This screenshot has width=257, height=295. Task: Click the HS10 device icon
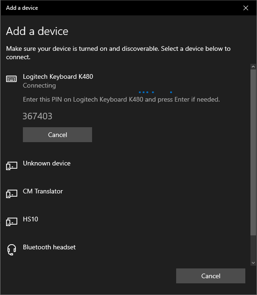tap(12, 222)
